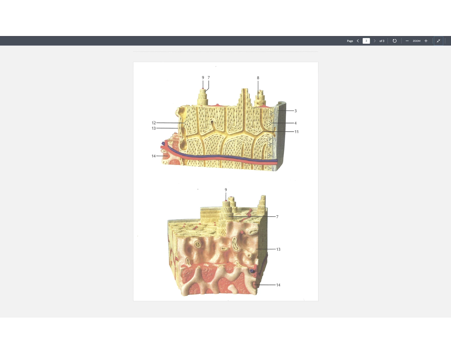Zoom in with the plus icon
Image resolution: width=451 pixels, height=354 pixels.
click(x=426, y=41)
